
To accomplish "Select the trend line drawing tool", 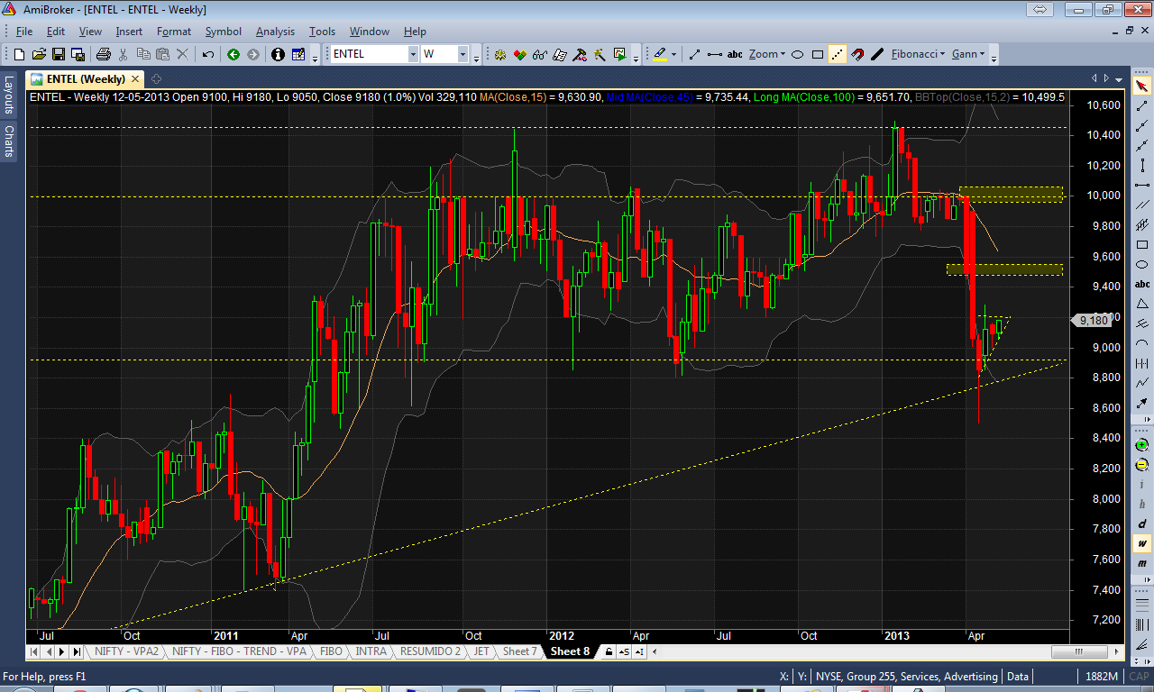I will tap(695, 54).
